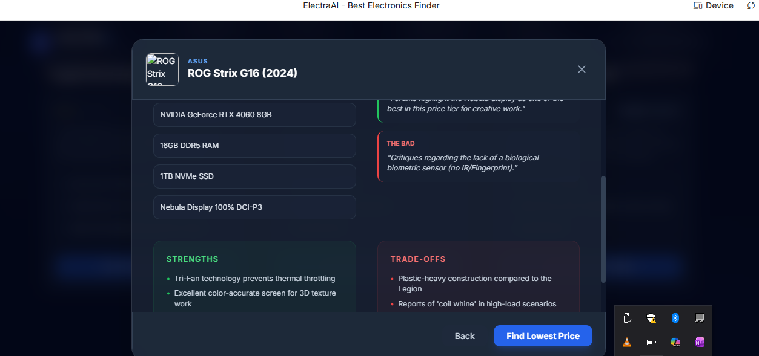
Task: Click the STRENGTHS section heading
Action: coord(192,259)
